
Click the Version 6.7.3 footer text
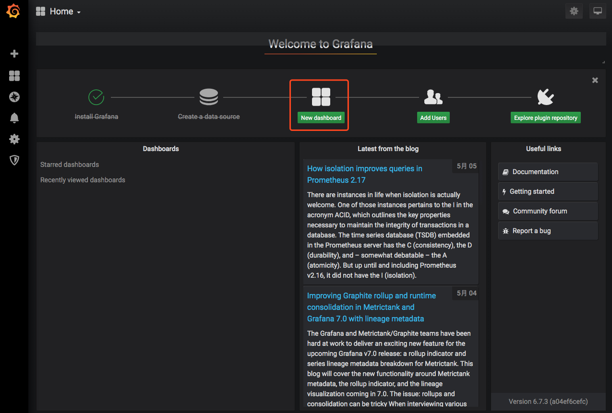(x=548, y=401)
